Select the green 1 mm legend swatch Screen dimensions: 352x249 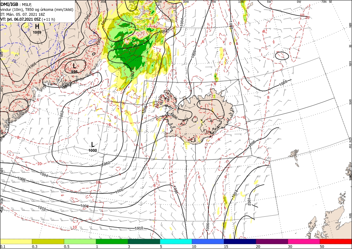pyautogui.click(x=112, y=241)
